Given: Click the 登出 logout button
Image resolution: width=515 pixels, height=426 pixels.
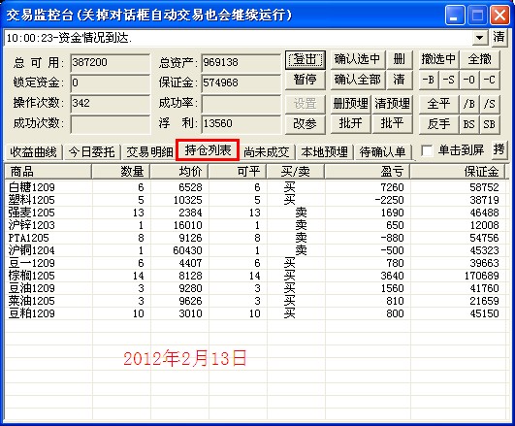Looking at the screenshot, I should pos(306,59).
